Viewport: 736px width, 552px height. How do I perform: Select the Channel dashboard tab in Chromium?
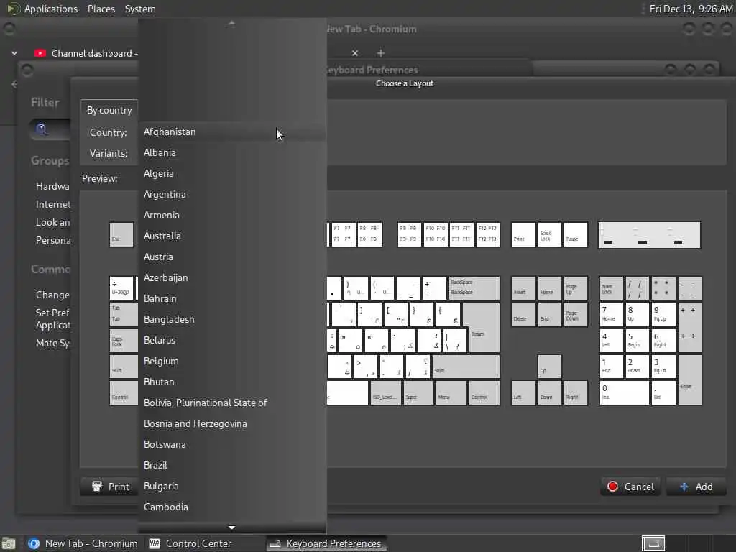(x=86, y=53)
